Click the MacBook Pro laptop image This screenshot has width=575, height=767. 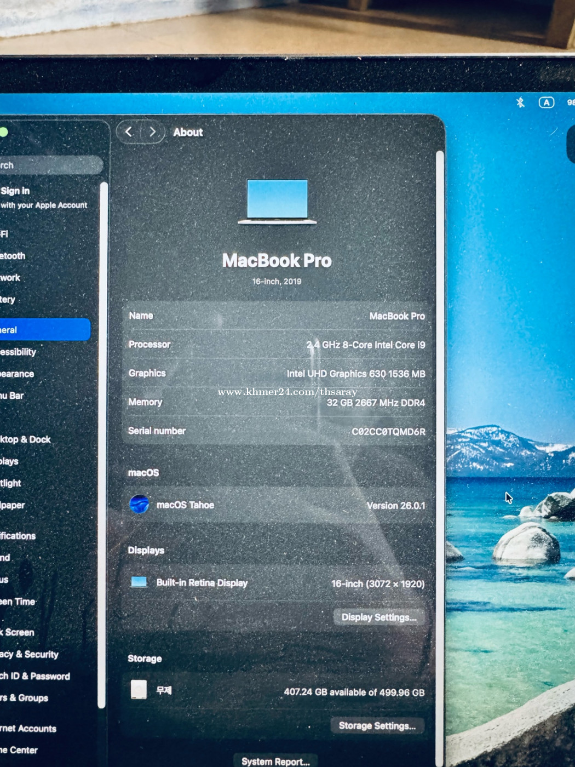coord(277,201)
